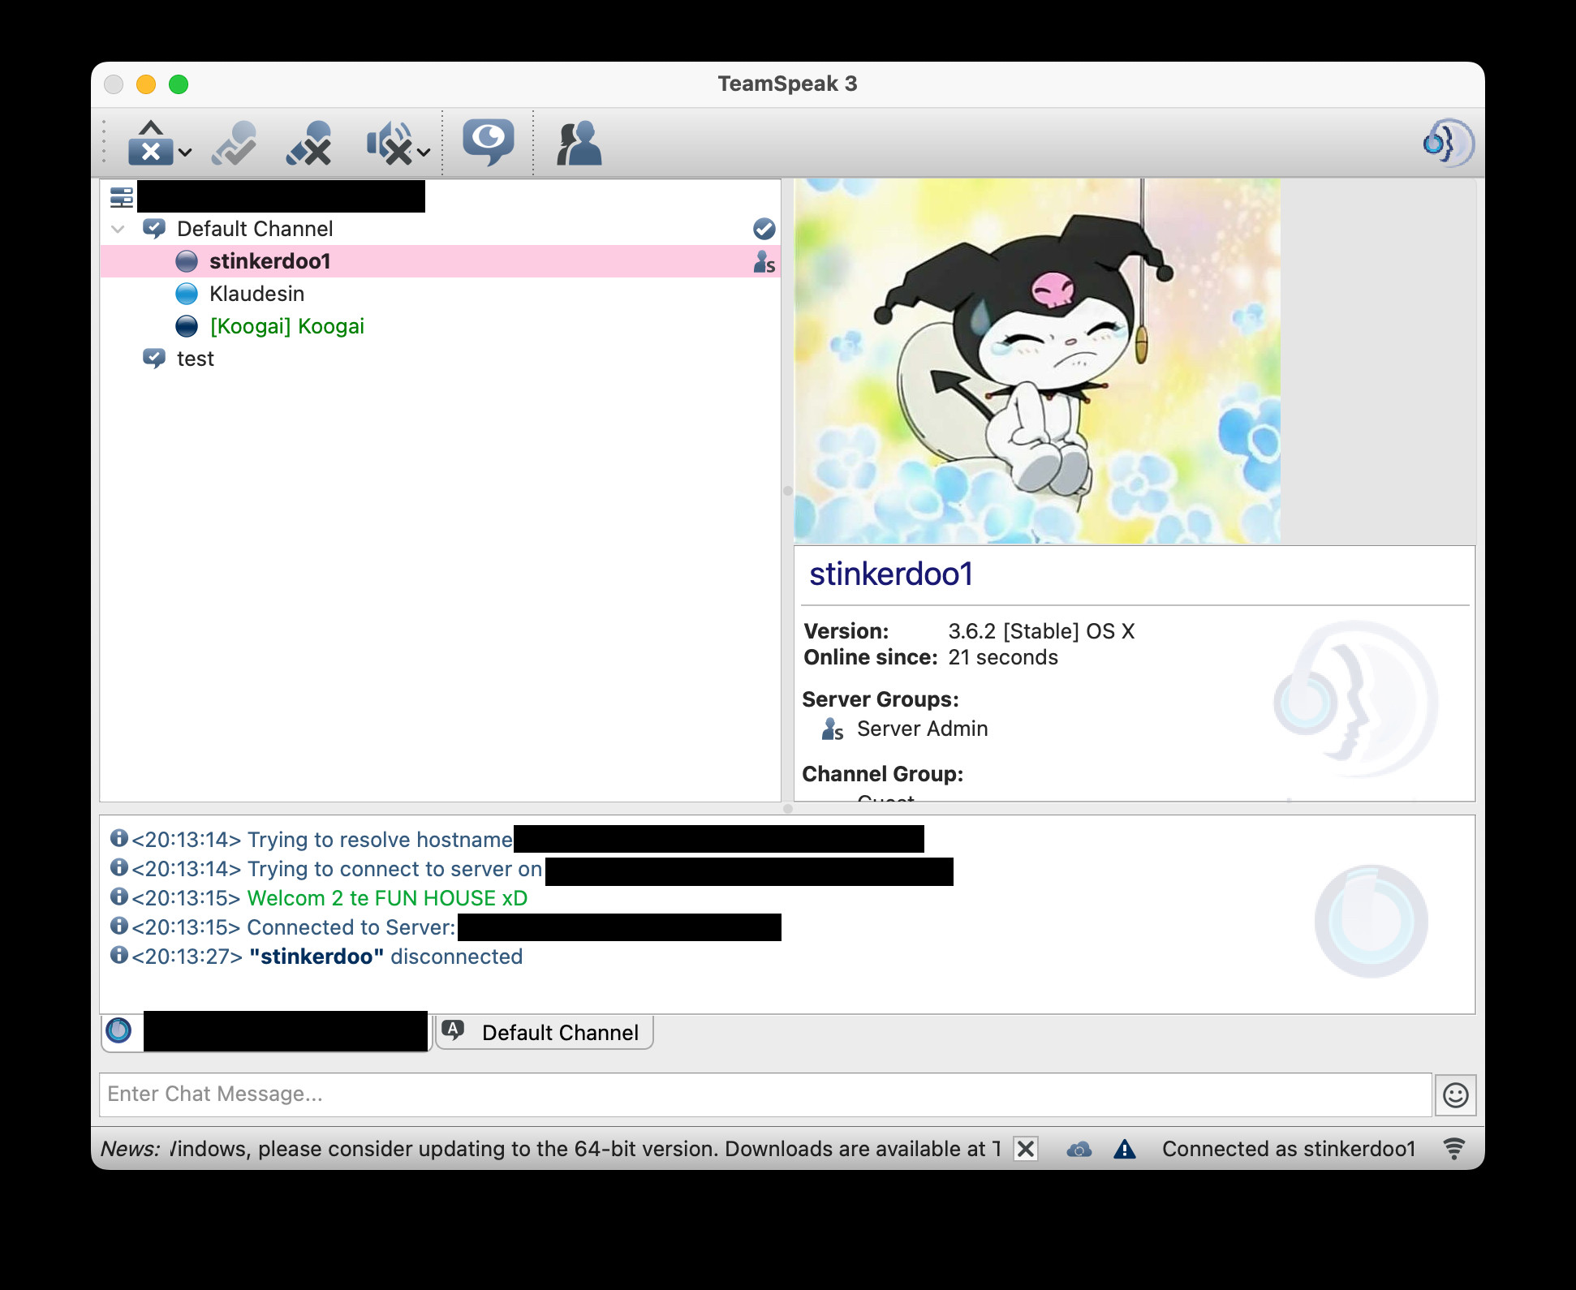Click the Kuromi avatar image
Screen dimensions: 1576x1290
pos(1037,361)
